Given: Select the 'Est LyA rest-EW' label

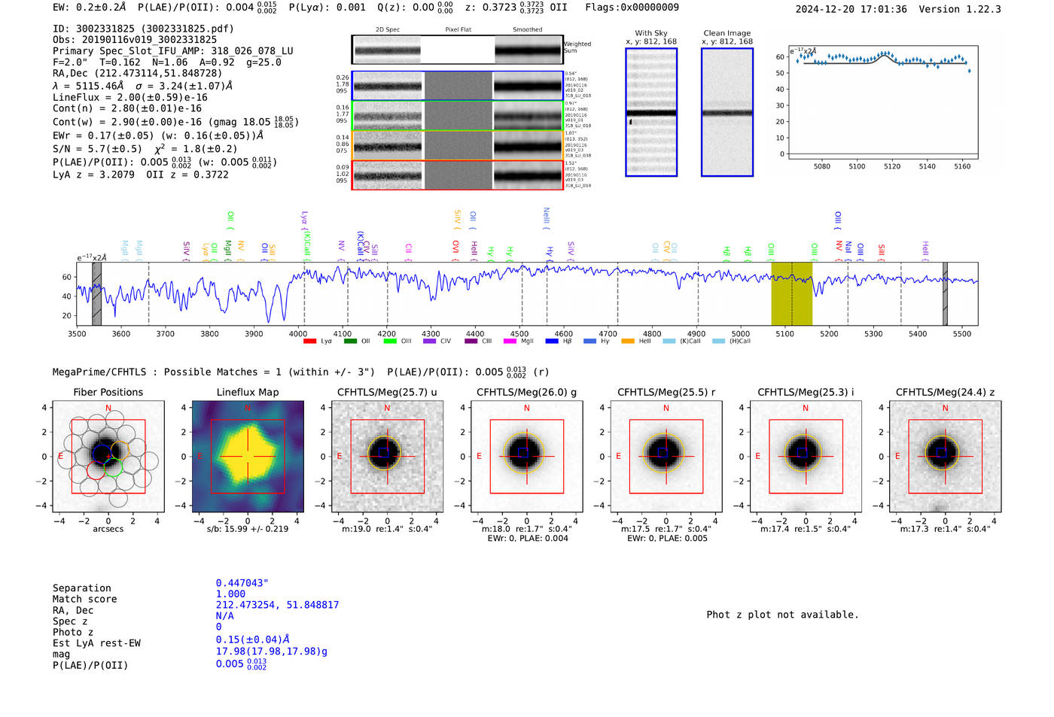Looking at the screenshot, I should 96,643.
